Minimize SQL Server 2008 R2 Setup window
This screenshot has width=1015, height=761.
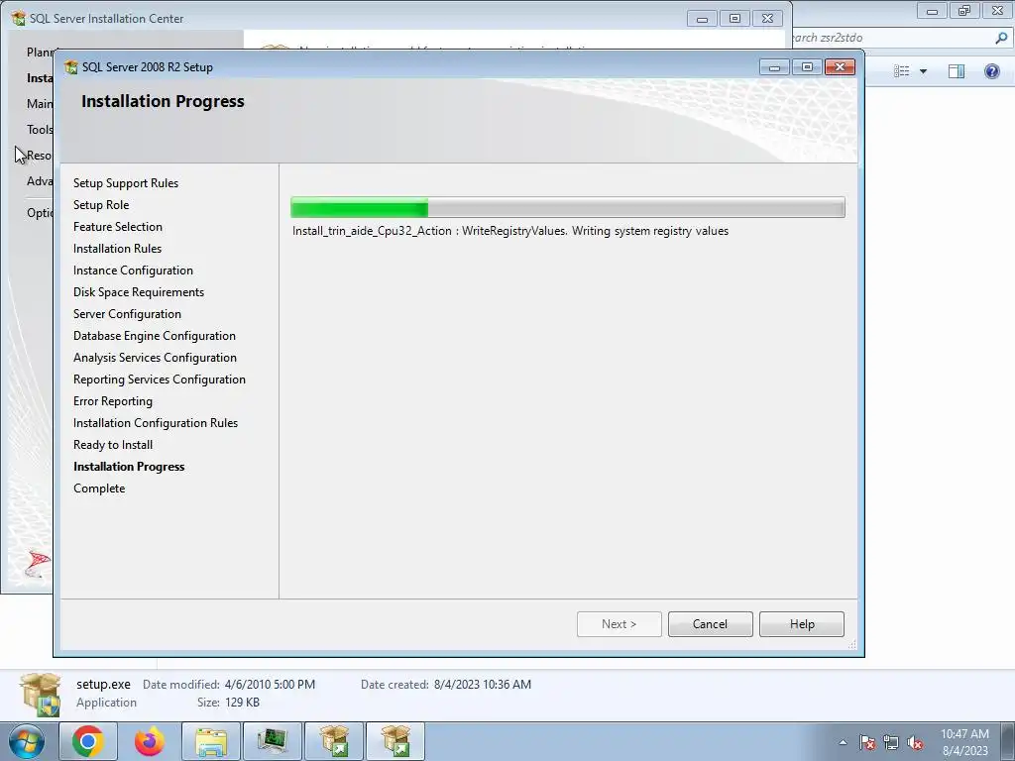(774, 66)
